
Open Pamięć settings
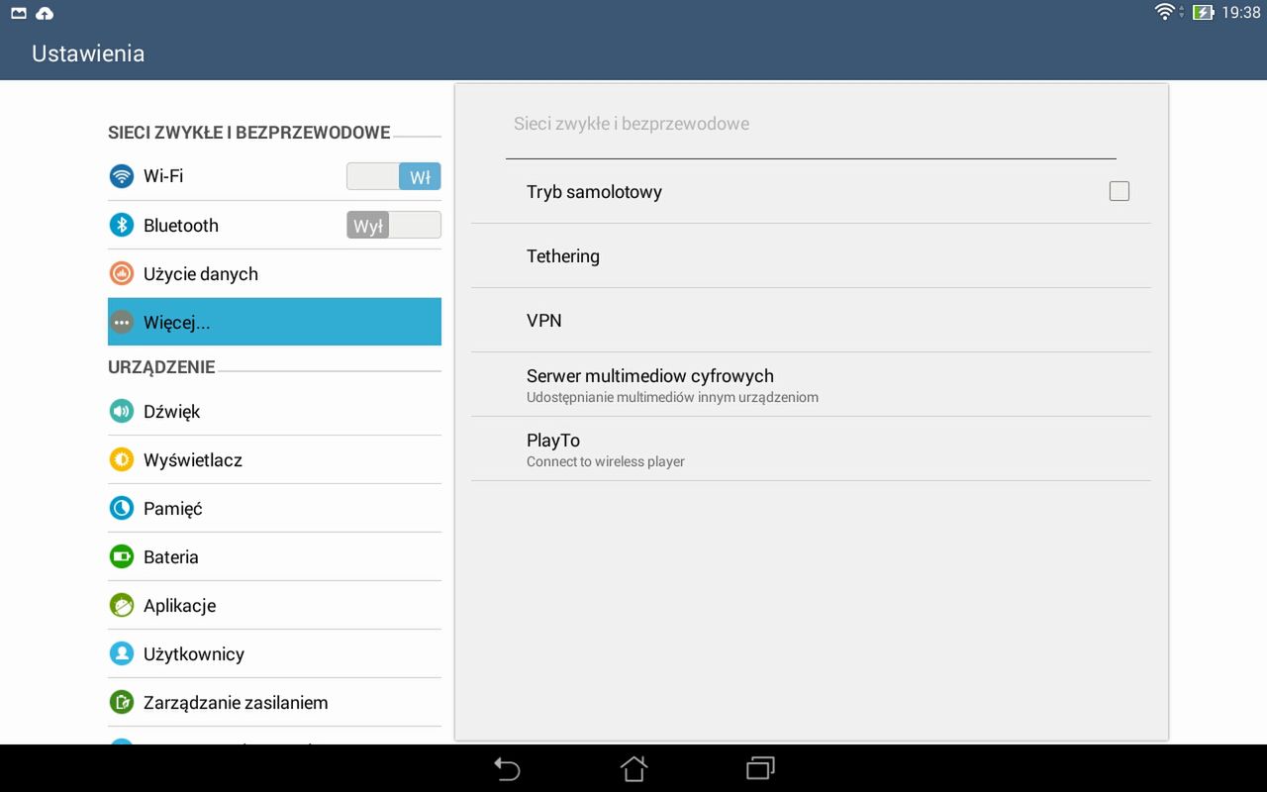coord(274,508)
